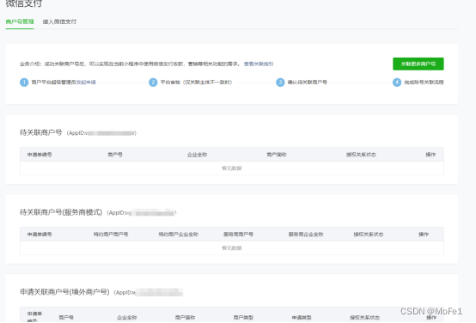476x323 pixels.
Task: Click the step text 完成账号关联流程
Action: [424, 82]
